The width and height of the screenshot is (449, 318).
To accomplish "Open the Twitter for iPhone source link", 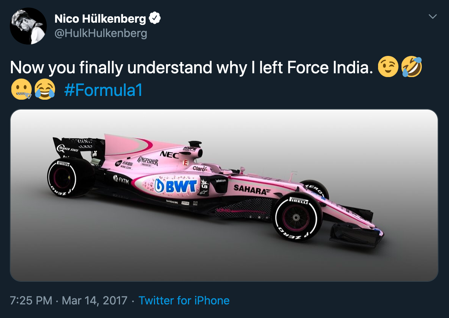I will coord(184,301).
